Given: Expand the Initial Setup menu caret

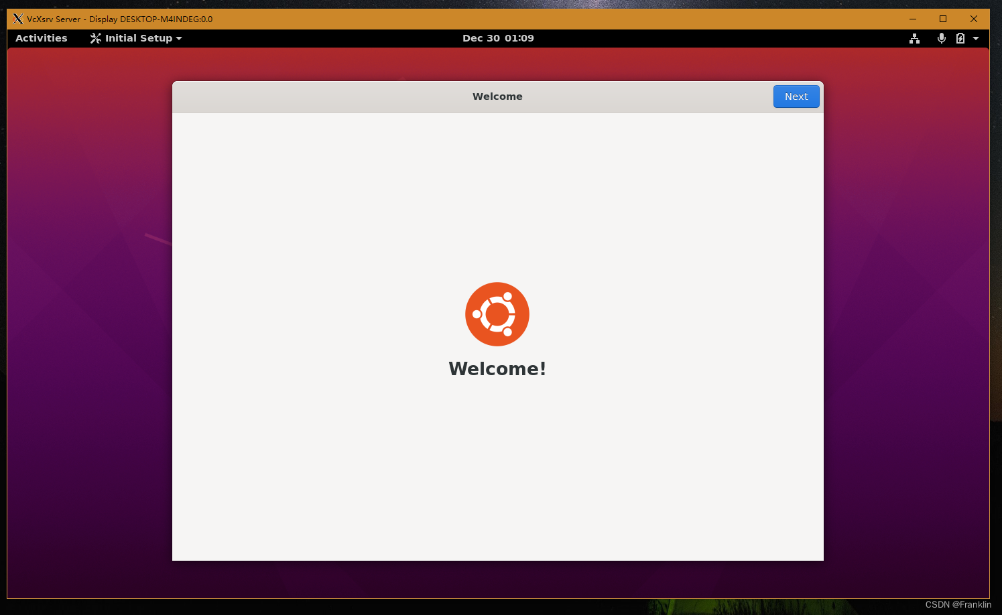Looking at the screenshot, I should click(177, 38).
